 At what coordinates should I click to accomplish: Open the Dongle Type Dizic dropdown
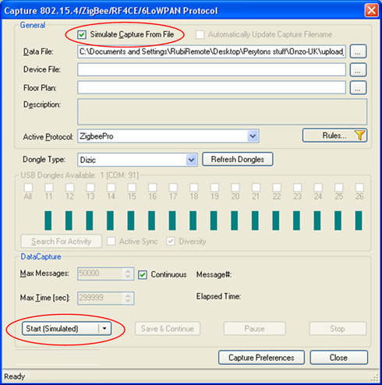[191, 160]
